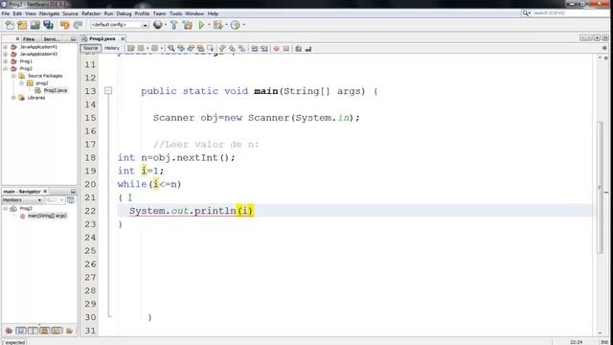Toggle Show Static Members filter in Navigator
The image size is (613, 345).
[x=33, y=331]
